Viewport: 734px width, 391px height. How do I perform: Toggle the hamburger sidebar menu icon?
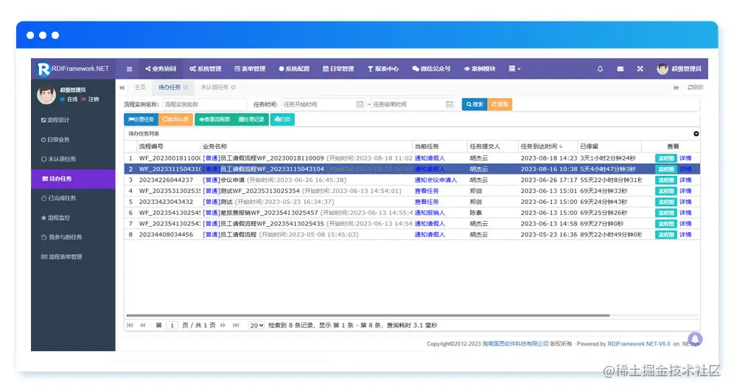point(129,68)
